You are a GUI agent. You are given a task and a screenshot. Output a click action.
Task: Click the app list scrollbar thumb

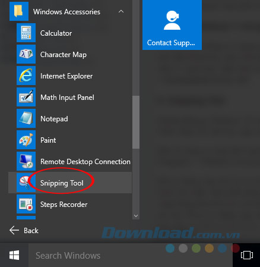(136, 122)
